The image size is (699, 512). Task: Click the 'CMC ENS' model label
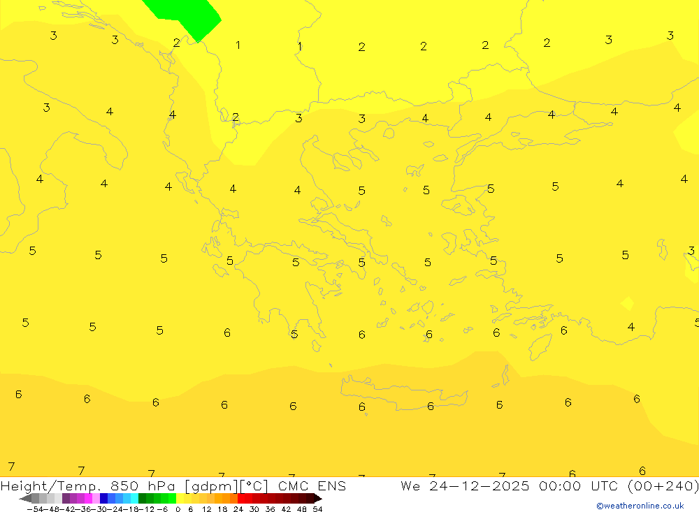312,486
